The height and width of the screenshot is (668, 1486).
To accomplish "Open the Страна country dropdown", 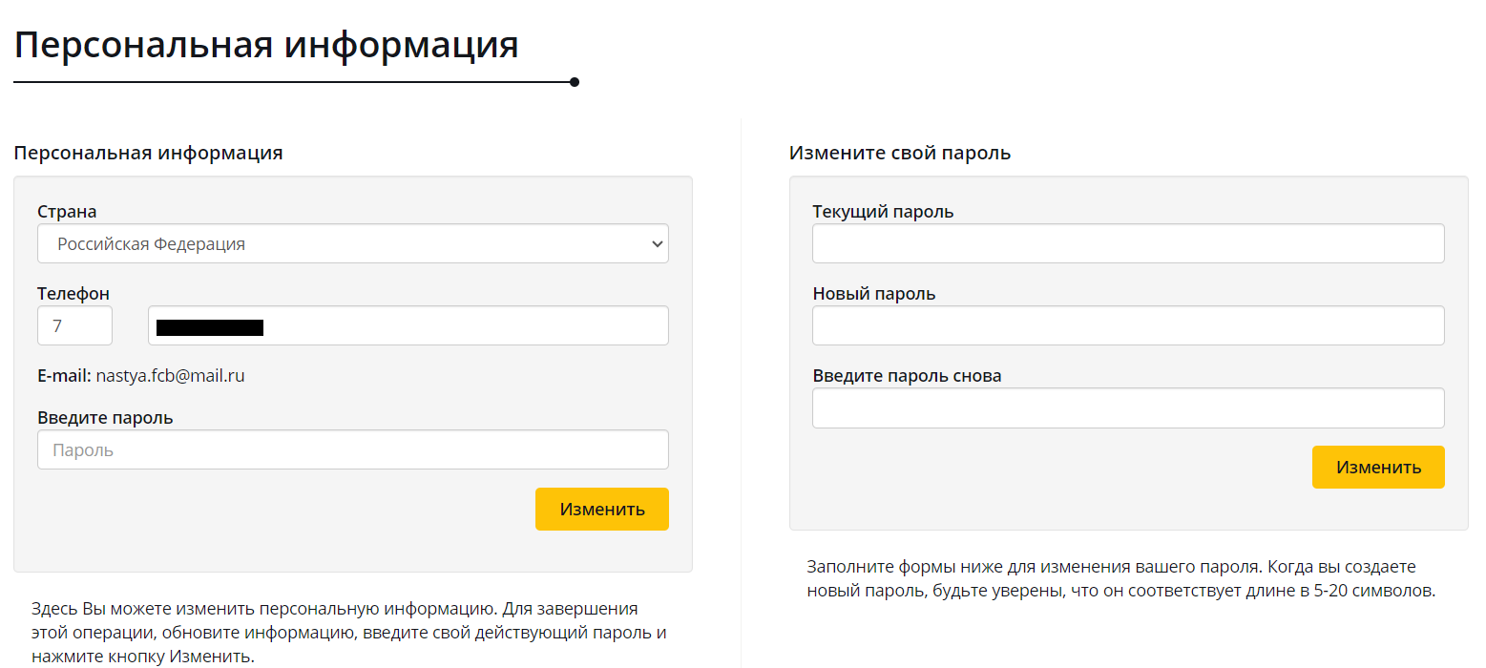I will click(353, 243).
